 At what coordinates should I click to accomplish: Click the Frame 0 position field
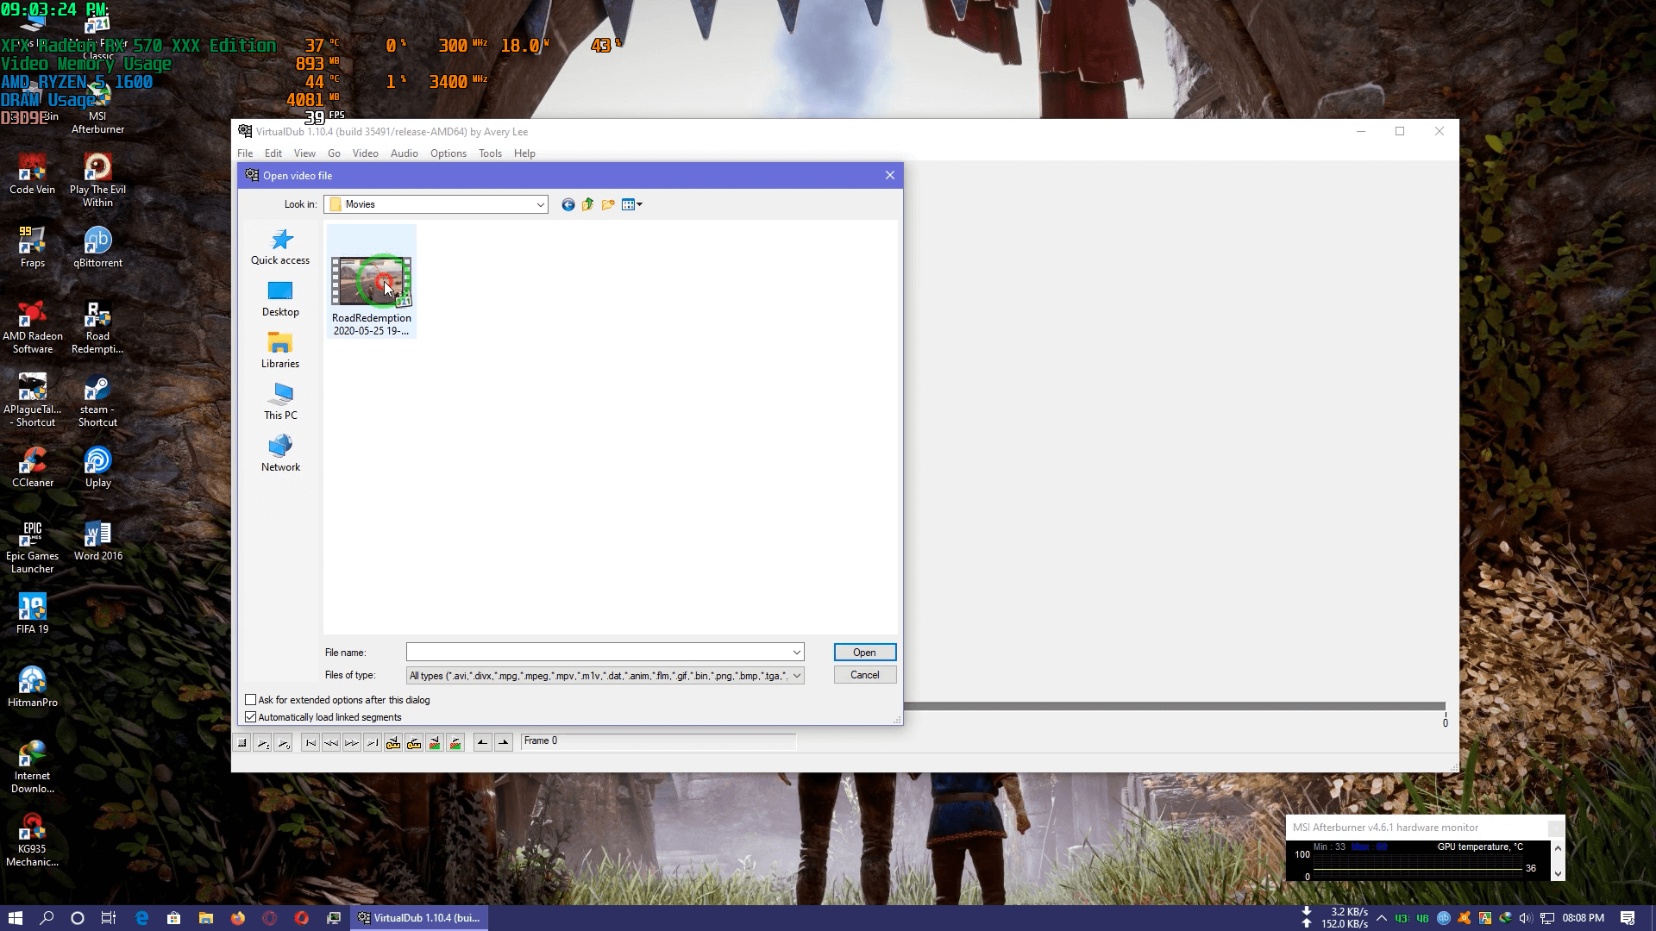pyautogui.click(x=658, y=741)
